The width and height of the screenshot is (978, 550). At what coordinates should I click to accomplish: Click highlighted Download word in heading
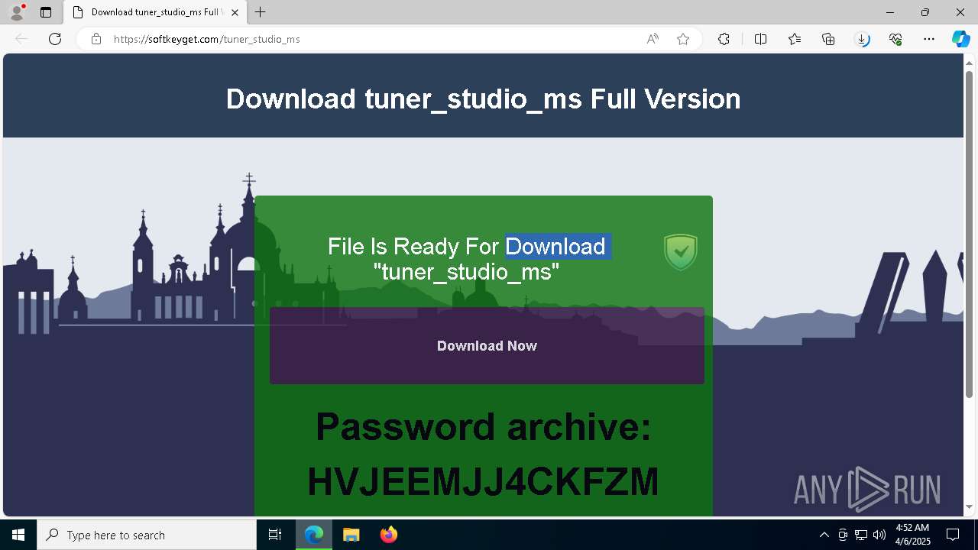pos(555,246)
